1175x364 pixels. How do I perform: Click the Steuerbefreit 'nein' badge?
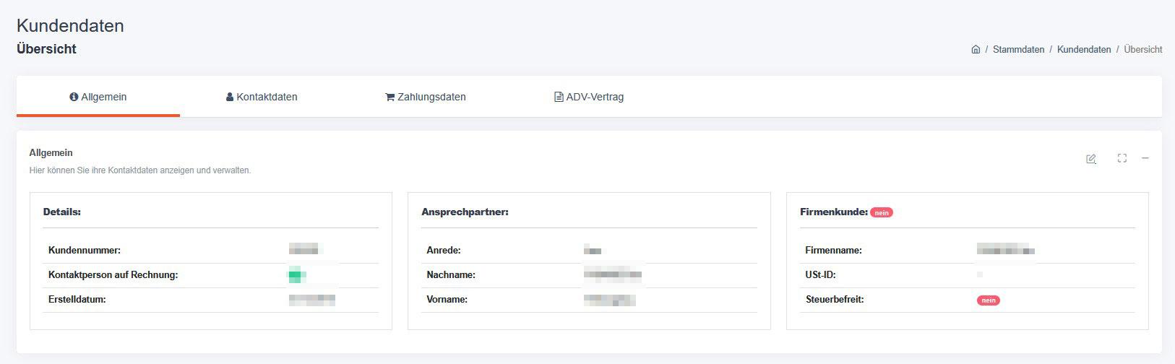click(989, 300)
